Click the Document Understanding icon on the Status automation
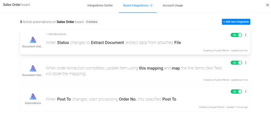Image resolution: width=271 pixels, height=114 pixels. point(33,40)
